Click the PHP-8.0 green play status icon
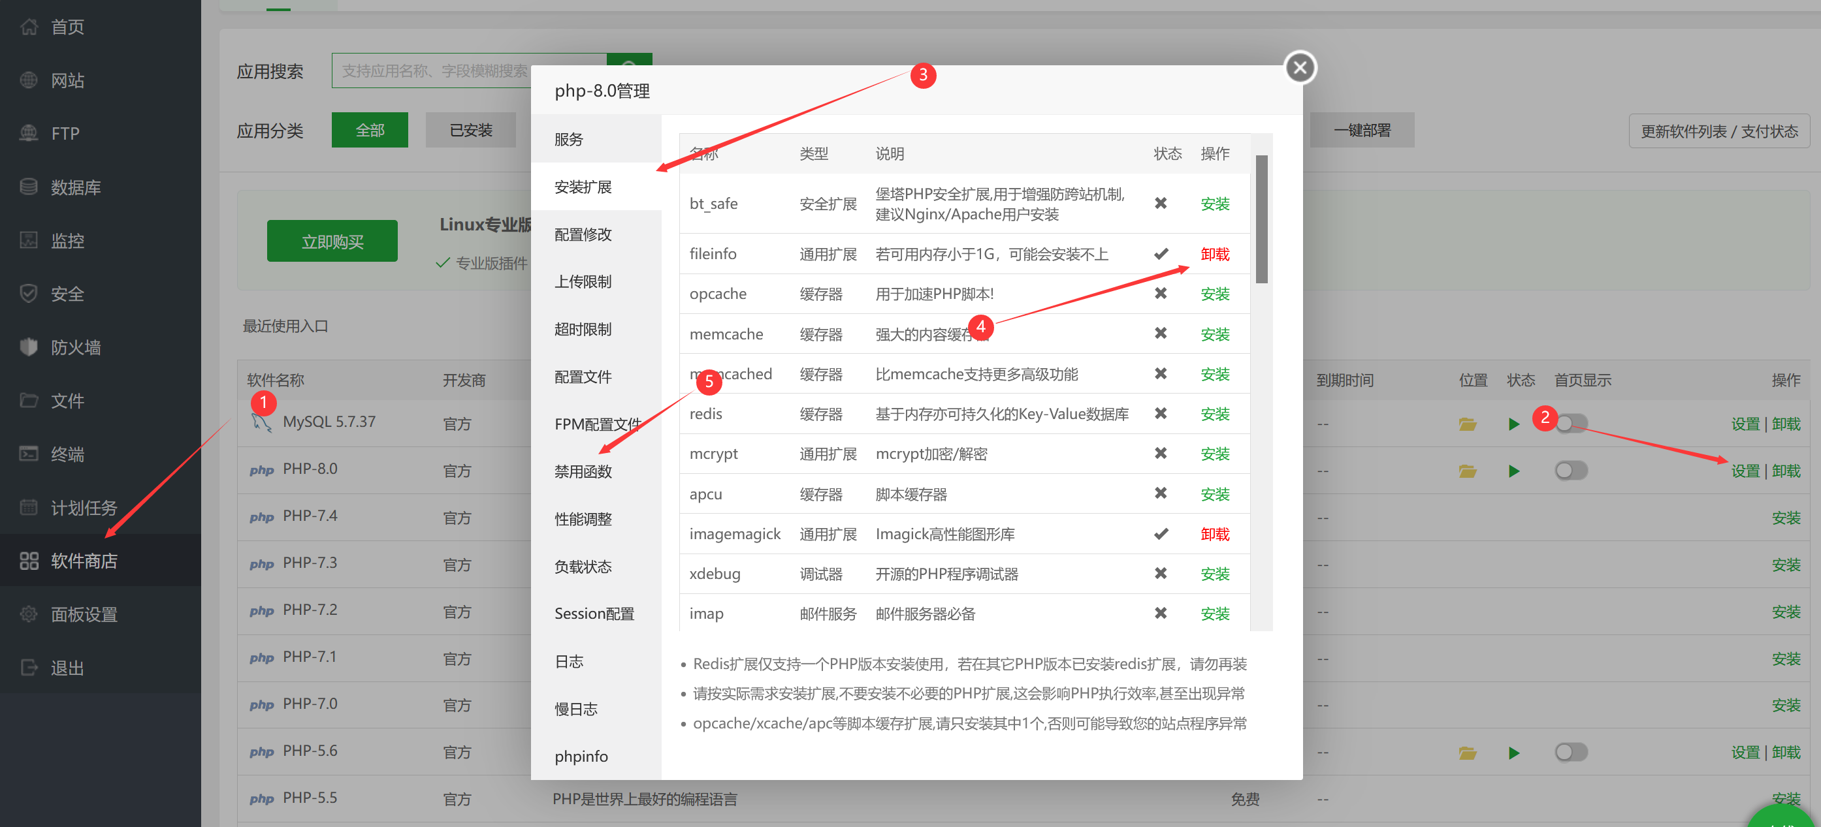 [1513, 471]
